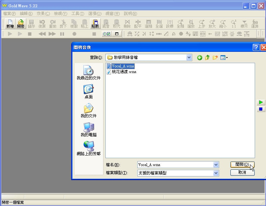Image resolution: width=266 pixels, height=206 pixels.
Task: Click the record button in control bar
Action: [x=74, y=34]
